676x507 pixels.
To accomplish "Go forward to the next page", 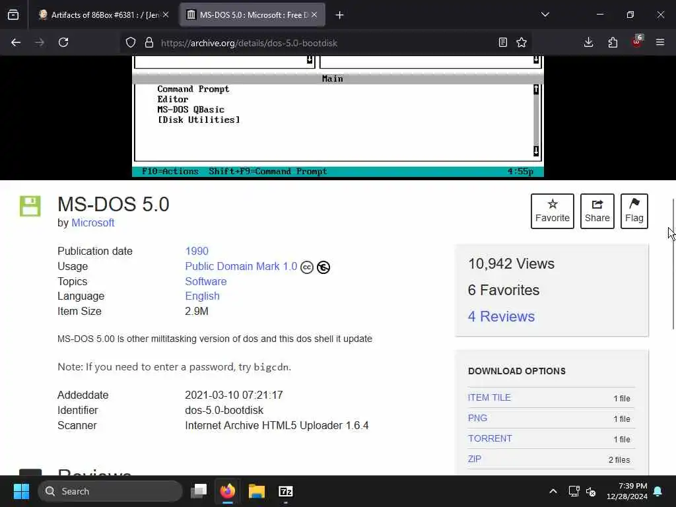I will (40, 42).
